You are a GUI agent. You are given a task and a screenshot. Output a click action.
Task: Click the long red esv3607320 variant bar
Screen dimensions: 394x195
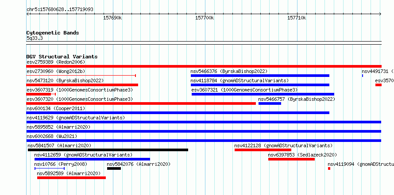141,103
